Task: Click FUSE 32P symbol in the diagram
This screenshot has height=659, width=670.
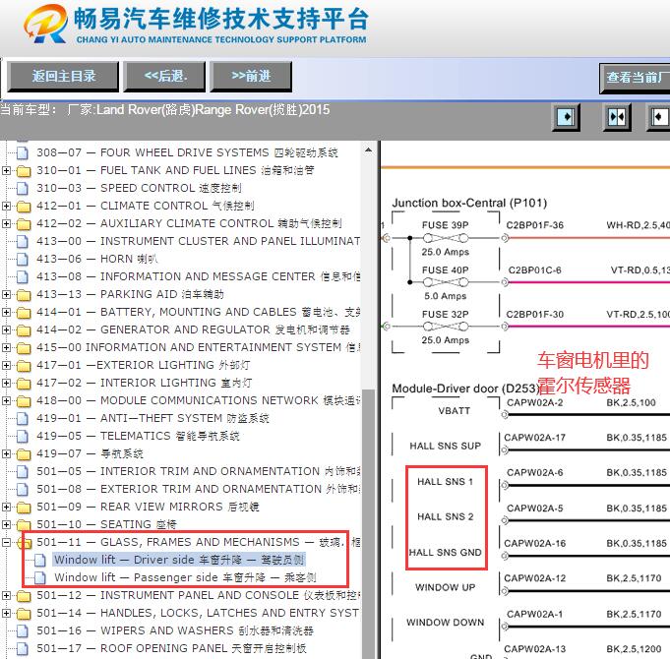Action: (446, 327)
